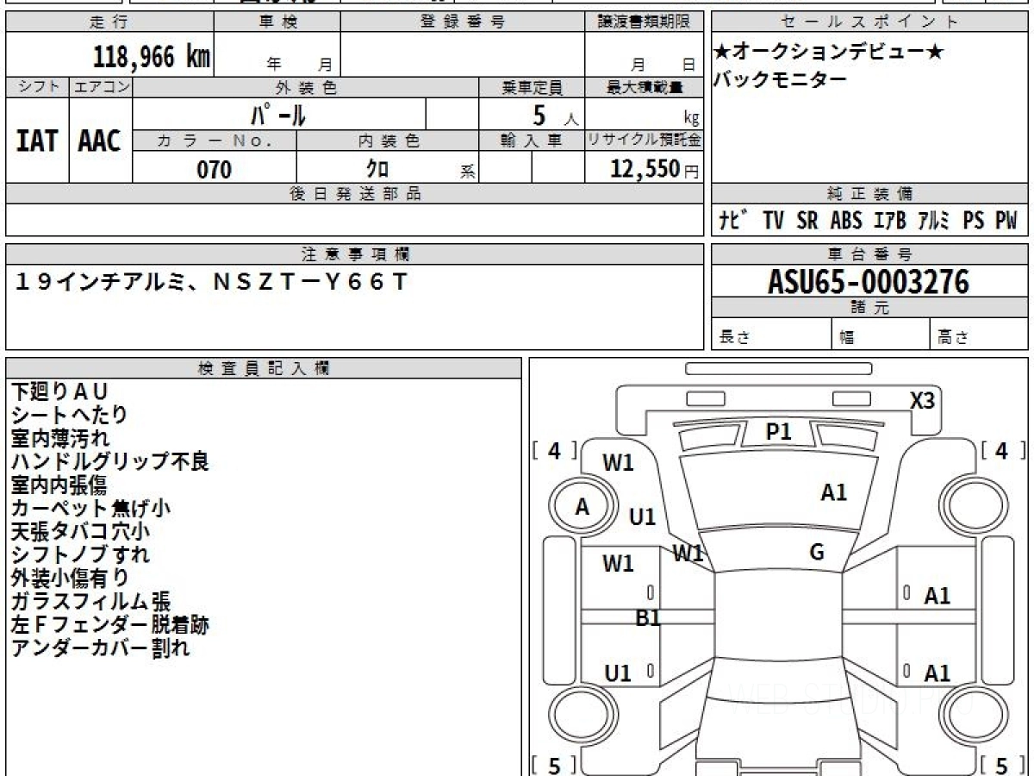The height and width of the screenshot is (776, 1034).
Task: Select the 室内内張傷 inspector note
Action: click(59, 485)
